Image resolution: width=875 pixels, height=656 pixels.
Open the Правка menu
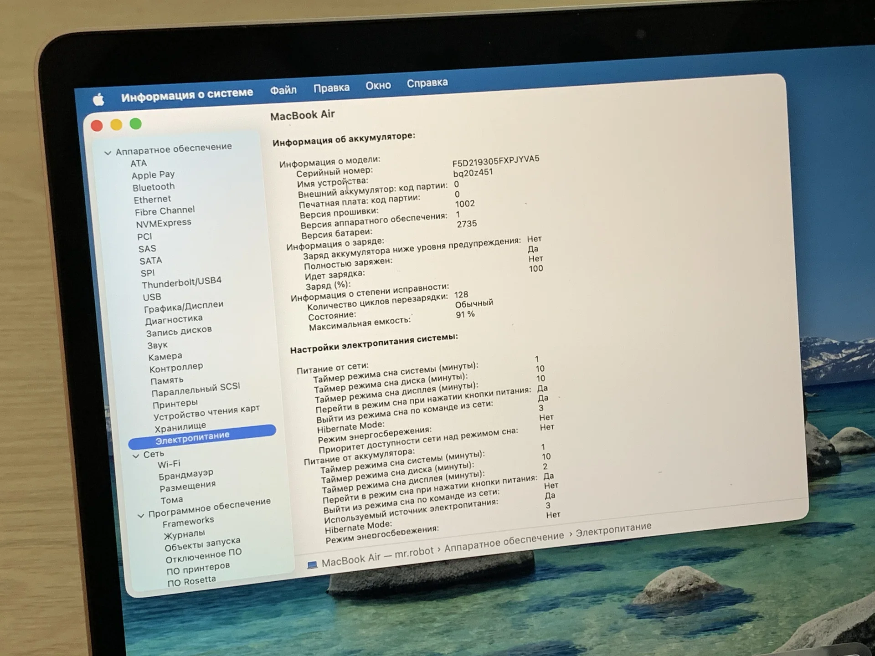click(x=331, y=87)
